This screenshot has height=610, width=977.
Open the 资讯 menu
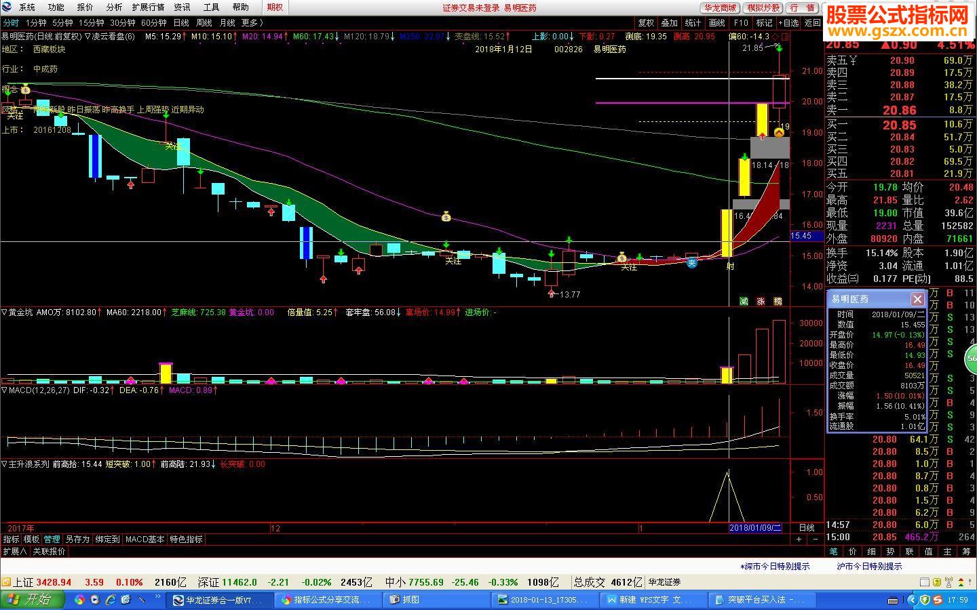(x=182, y=7)
